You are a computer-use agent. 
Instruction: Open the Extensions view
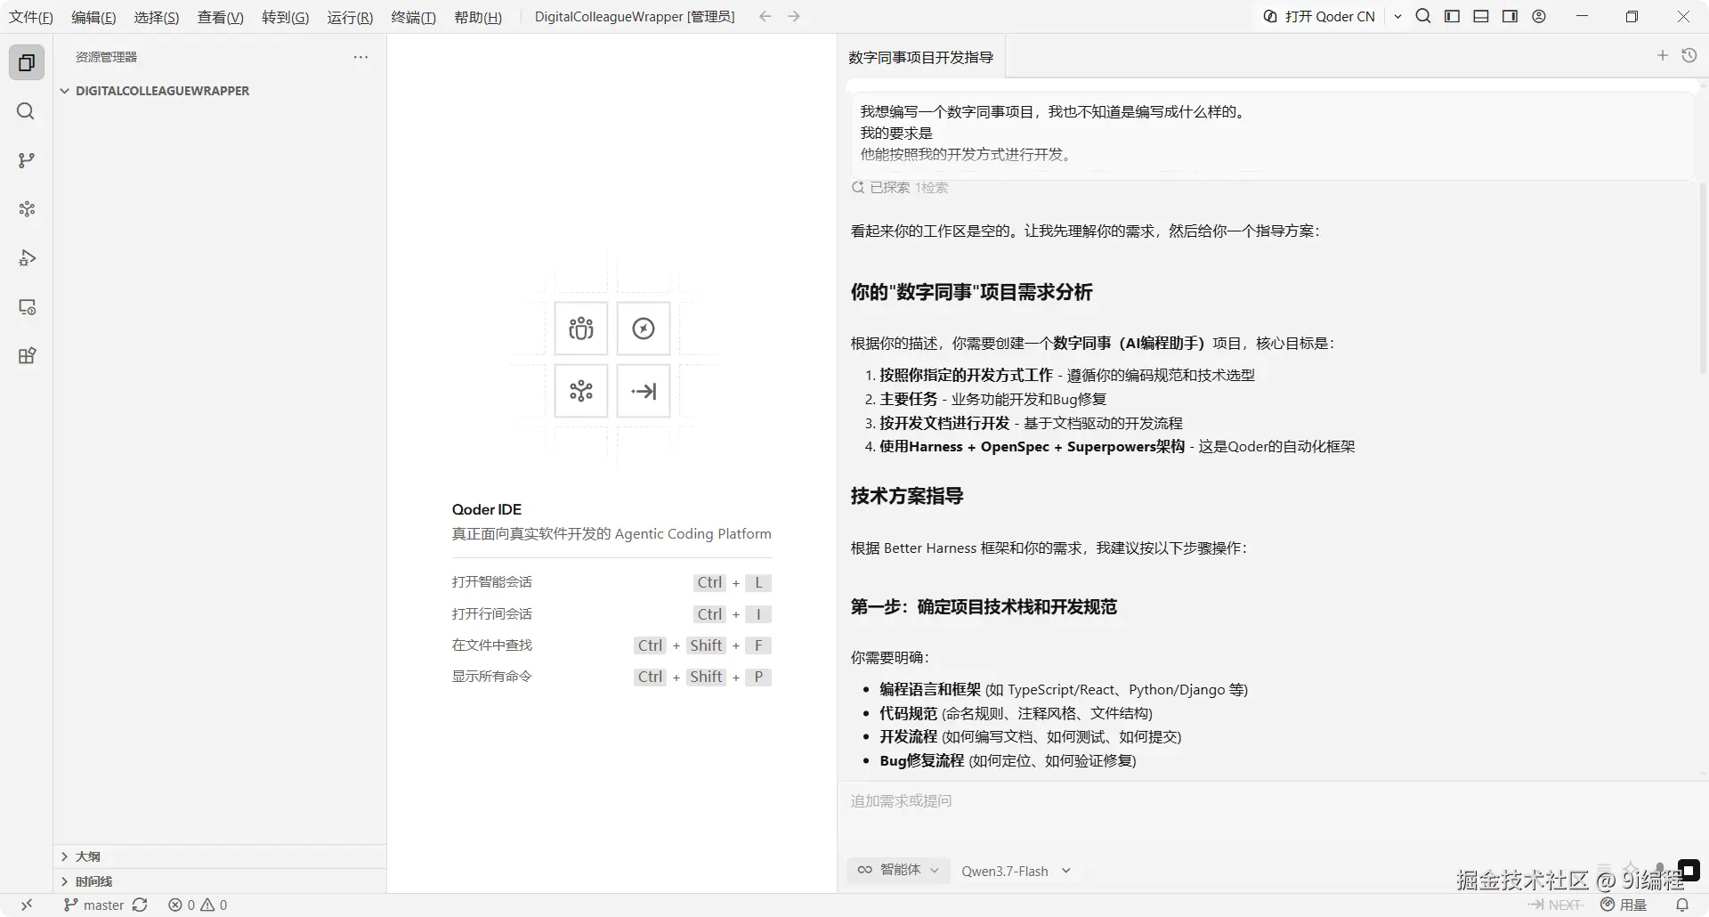tap(27, 356)
